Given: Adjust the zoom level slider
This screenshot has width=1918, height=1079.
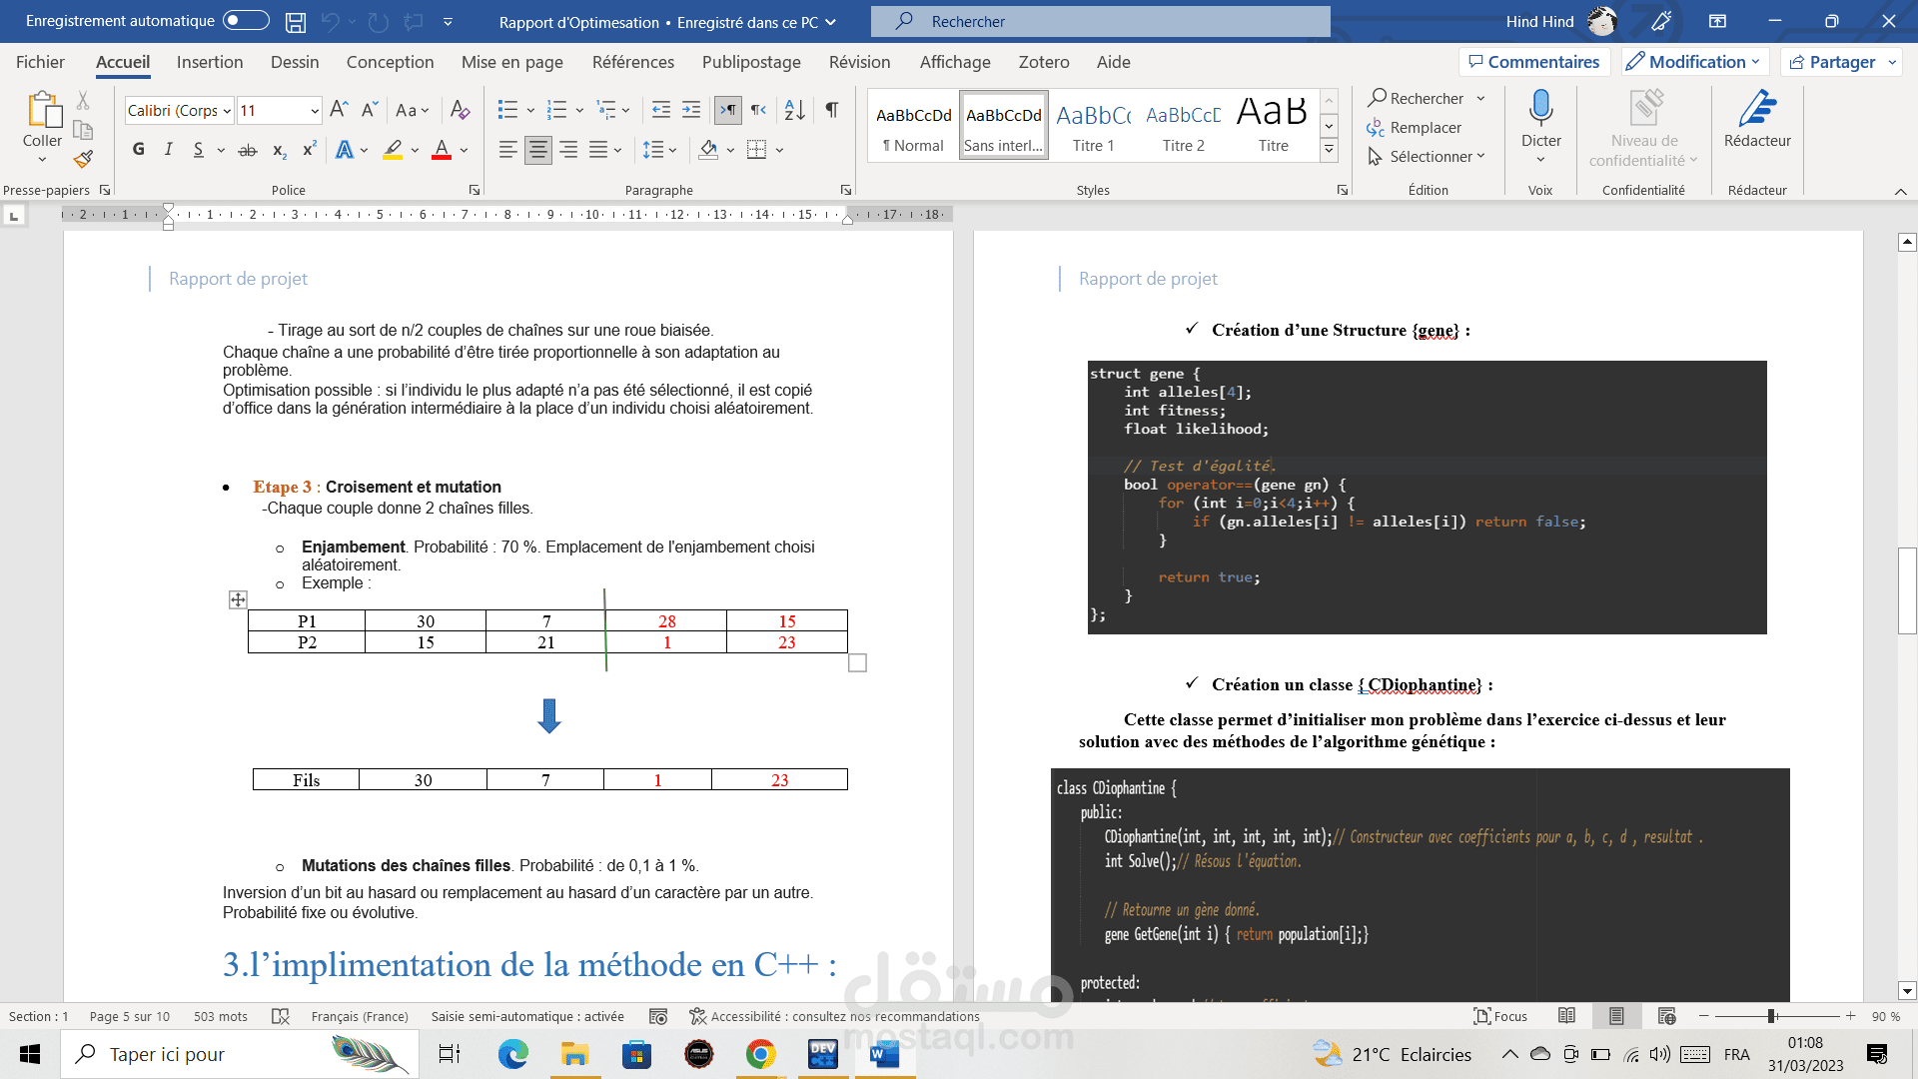Looking at the screenshot, I should (x=1771, y=1016).
